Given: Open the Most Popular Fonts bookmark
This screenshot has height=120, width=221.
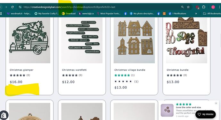Looking at the screenshot, I should [x=109, y=14].
